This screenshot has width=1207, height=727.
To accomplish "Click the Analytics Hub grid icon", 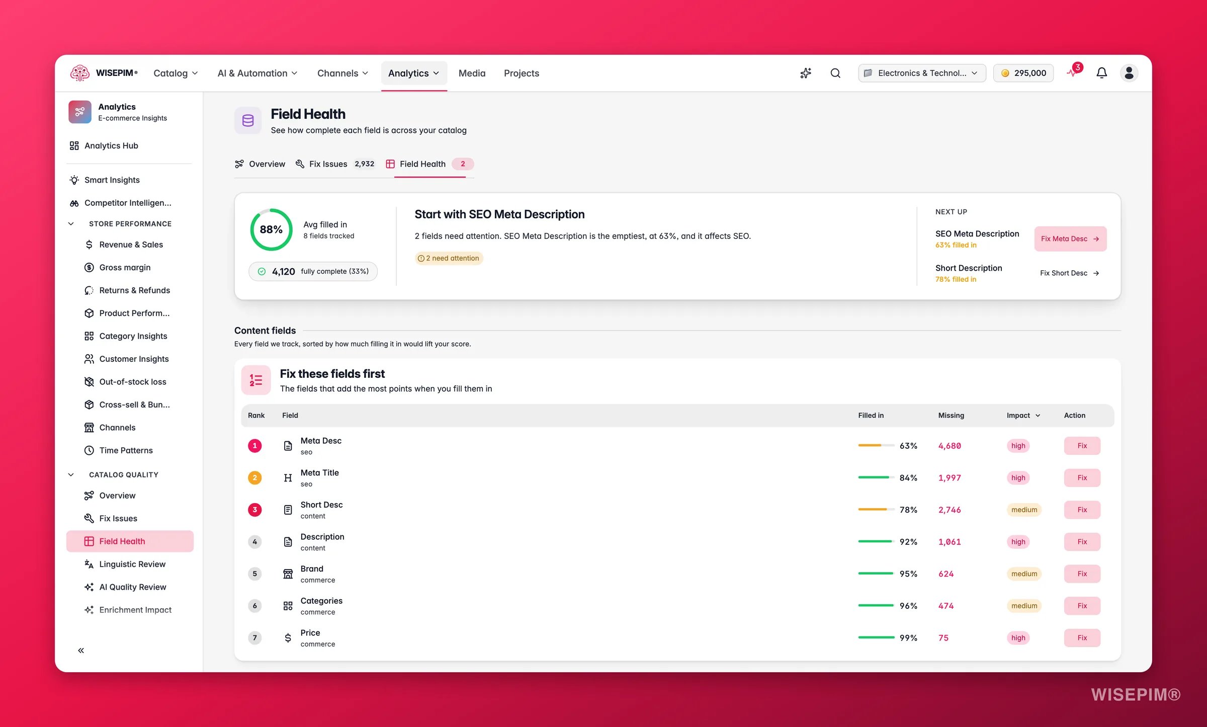I will point(74,145).
